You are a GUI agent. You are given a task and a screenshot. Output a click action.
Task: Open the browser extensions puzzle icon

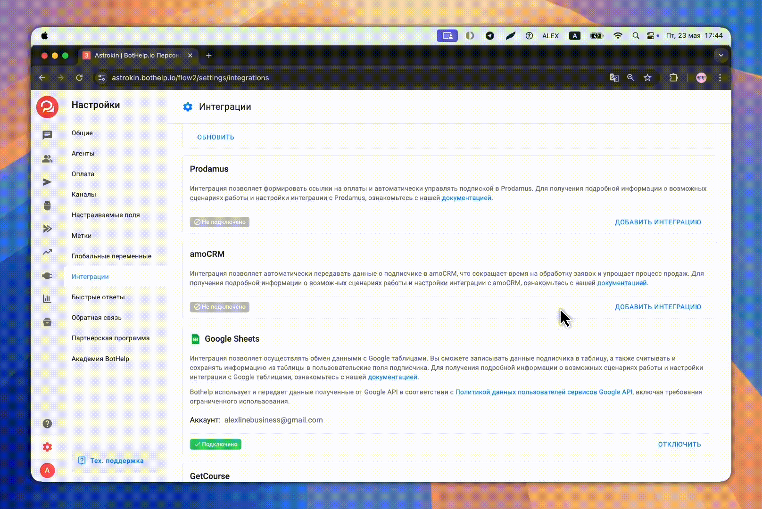point(673,78)
